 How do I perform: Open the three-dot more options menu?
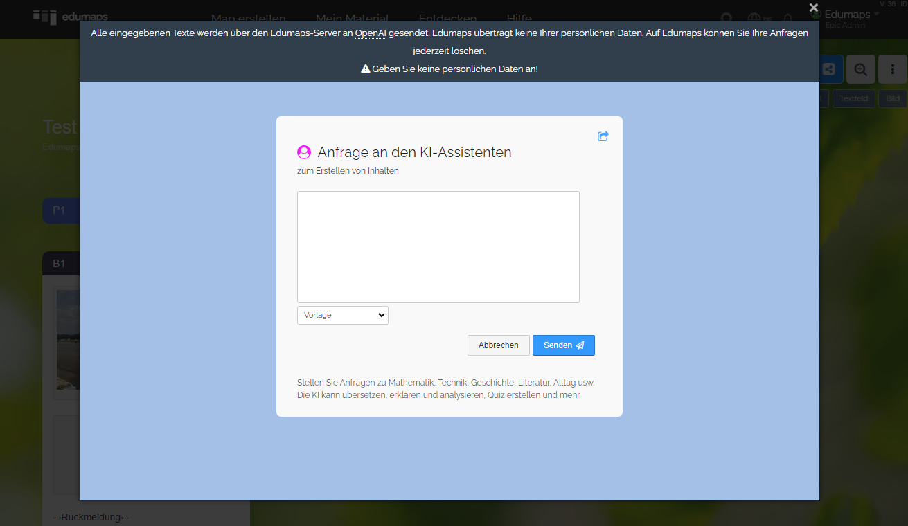click(893, 69)
